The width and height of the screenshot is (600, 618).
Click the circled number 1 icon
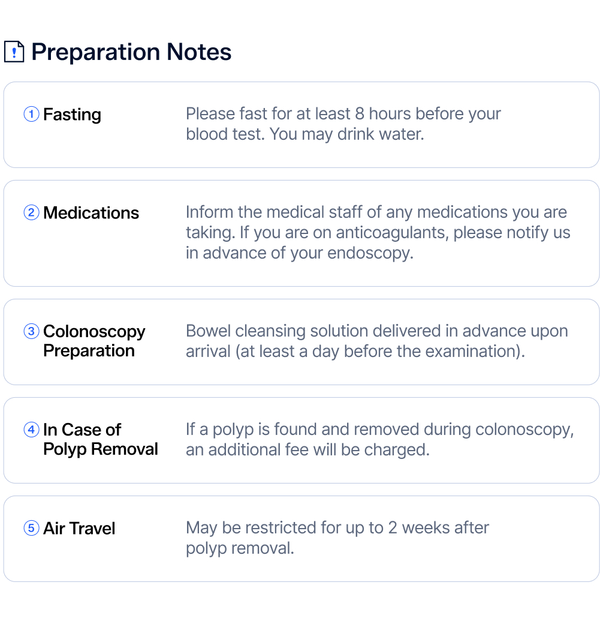pyautogui.click(x=31, y=114)
